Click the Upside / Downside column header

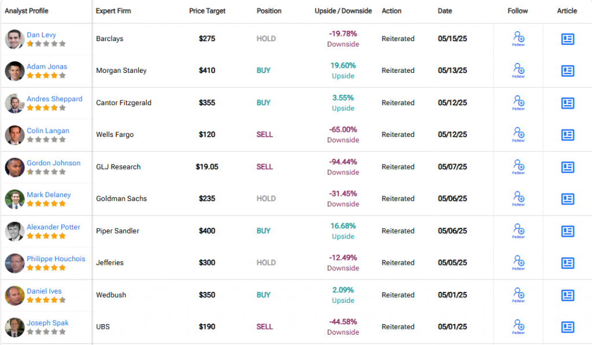pyautogui.click(x=343, y=11)
